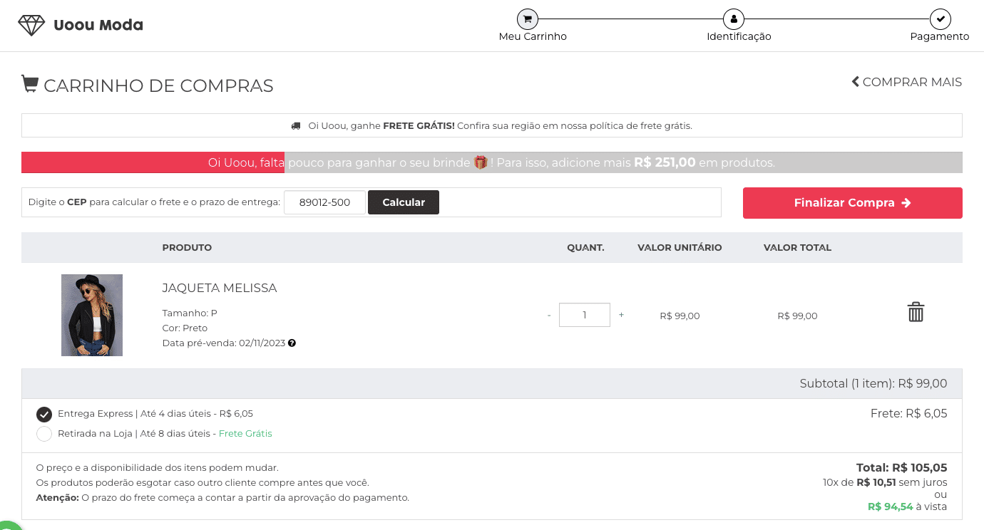Screen dimensions: 984x530
Task: Click the Cor: Preto text
Action: click(x=185, y=328)
